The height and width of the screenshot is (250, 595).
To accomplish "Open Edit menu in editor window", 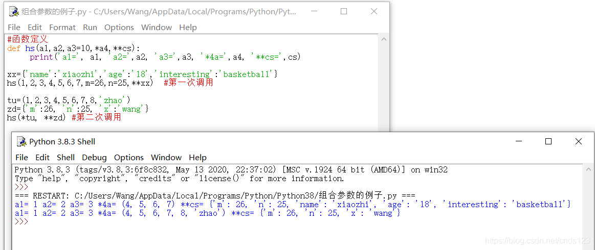I will pos(34,27).
